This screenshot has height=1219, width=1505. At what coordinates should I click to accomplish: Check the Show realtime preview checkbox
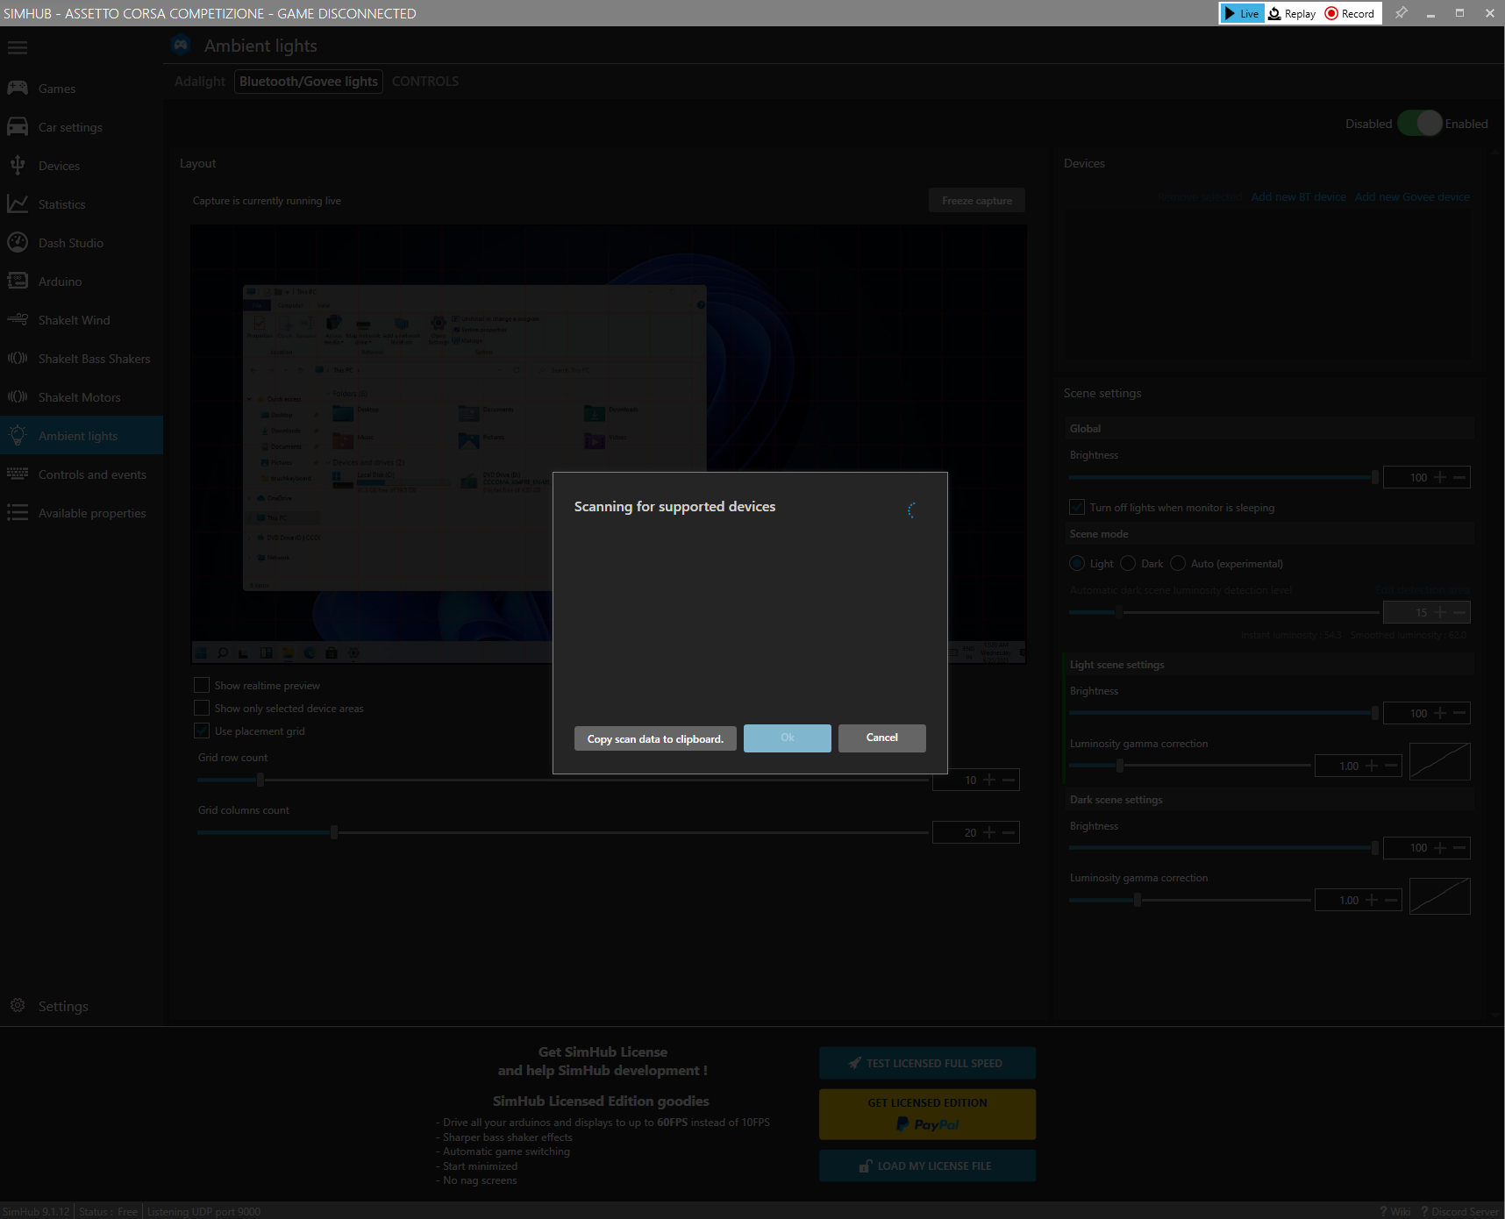(201, 684)
